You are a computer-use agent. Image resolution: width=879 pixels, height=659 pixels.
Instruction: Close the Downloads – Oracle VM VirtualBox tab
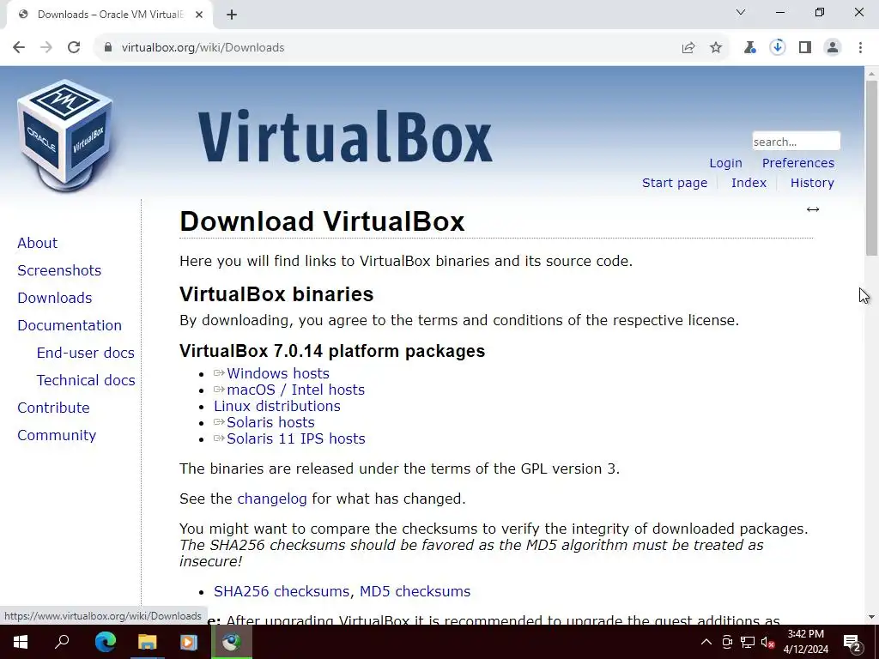pyautogui.click(x=199, y=15)
